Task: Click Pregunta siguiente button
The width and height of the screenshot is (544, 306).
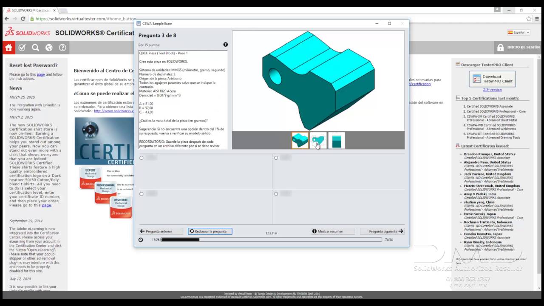Action: point(382,231)
